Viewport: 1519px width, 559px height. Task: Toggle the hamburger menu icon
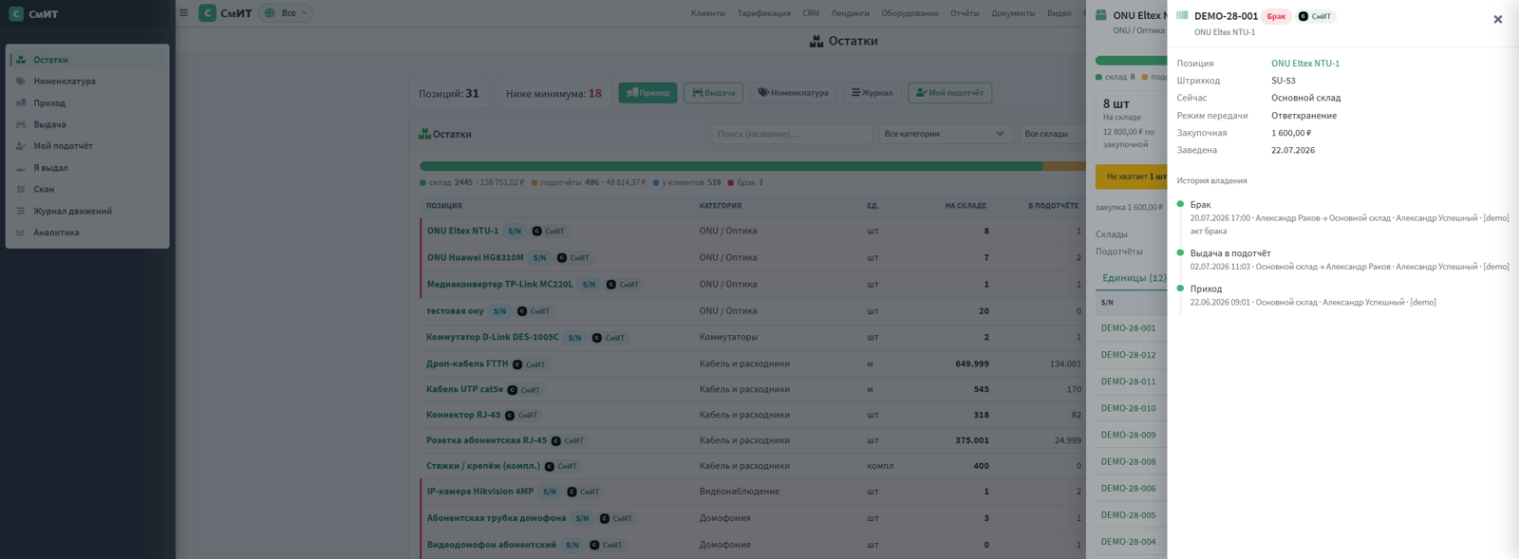pos(183,13)
